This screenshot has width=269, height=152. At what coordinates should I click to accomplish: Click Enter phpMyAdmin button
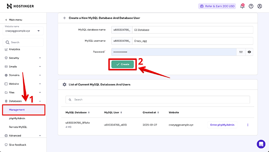tap(222, 125)
